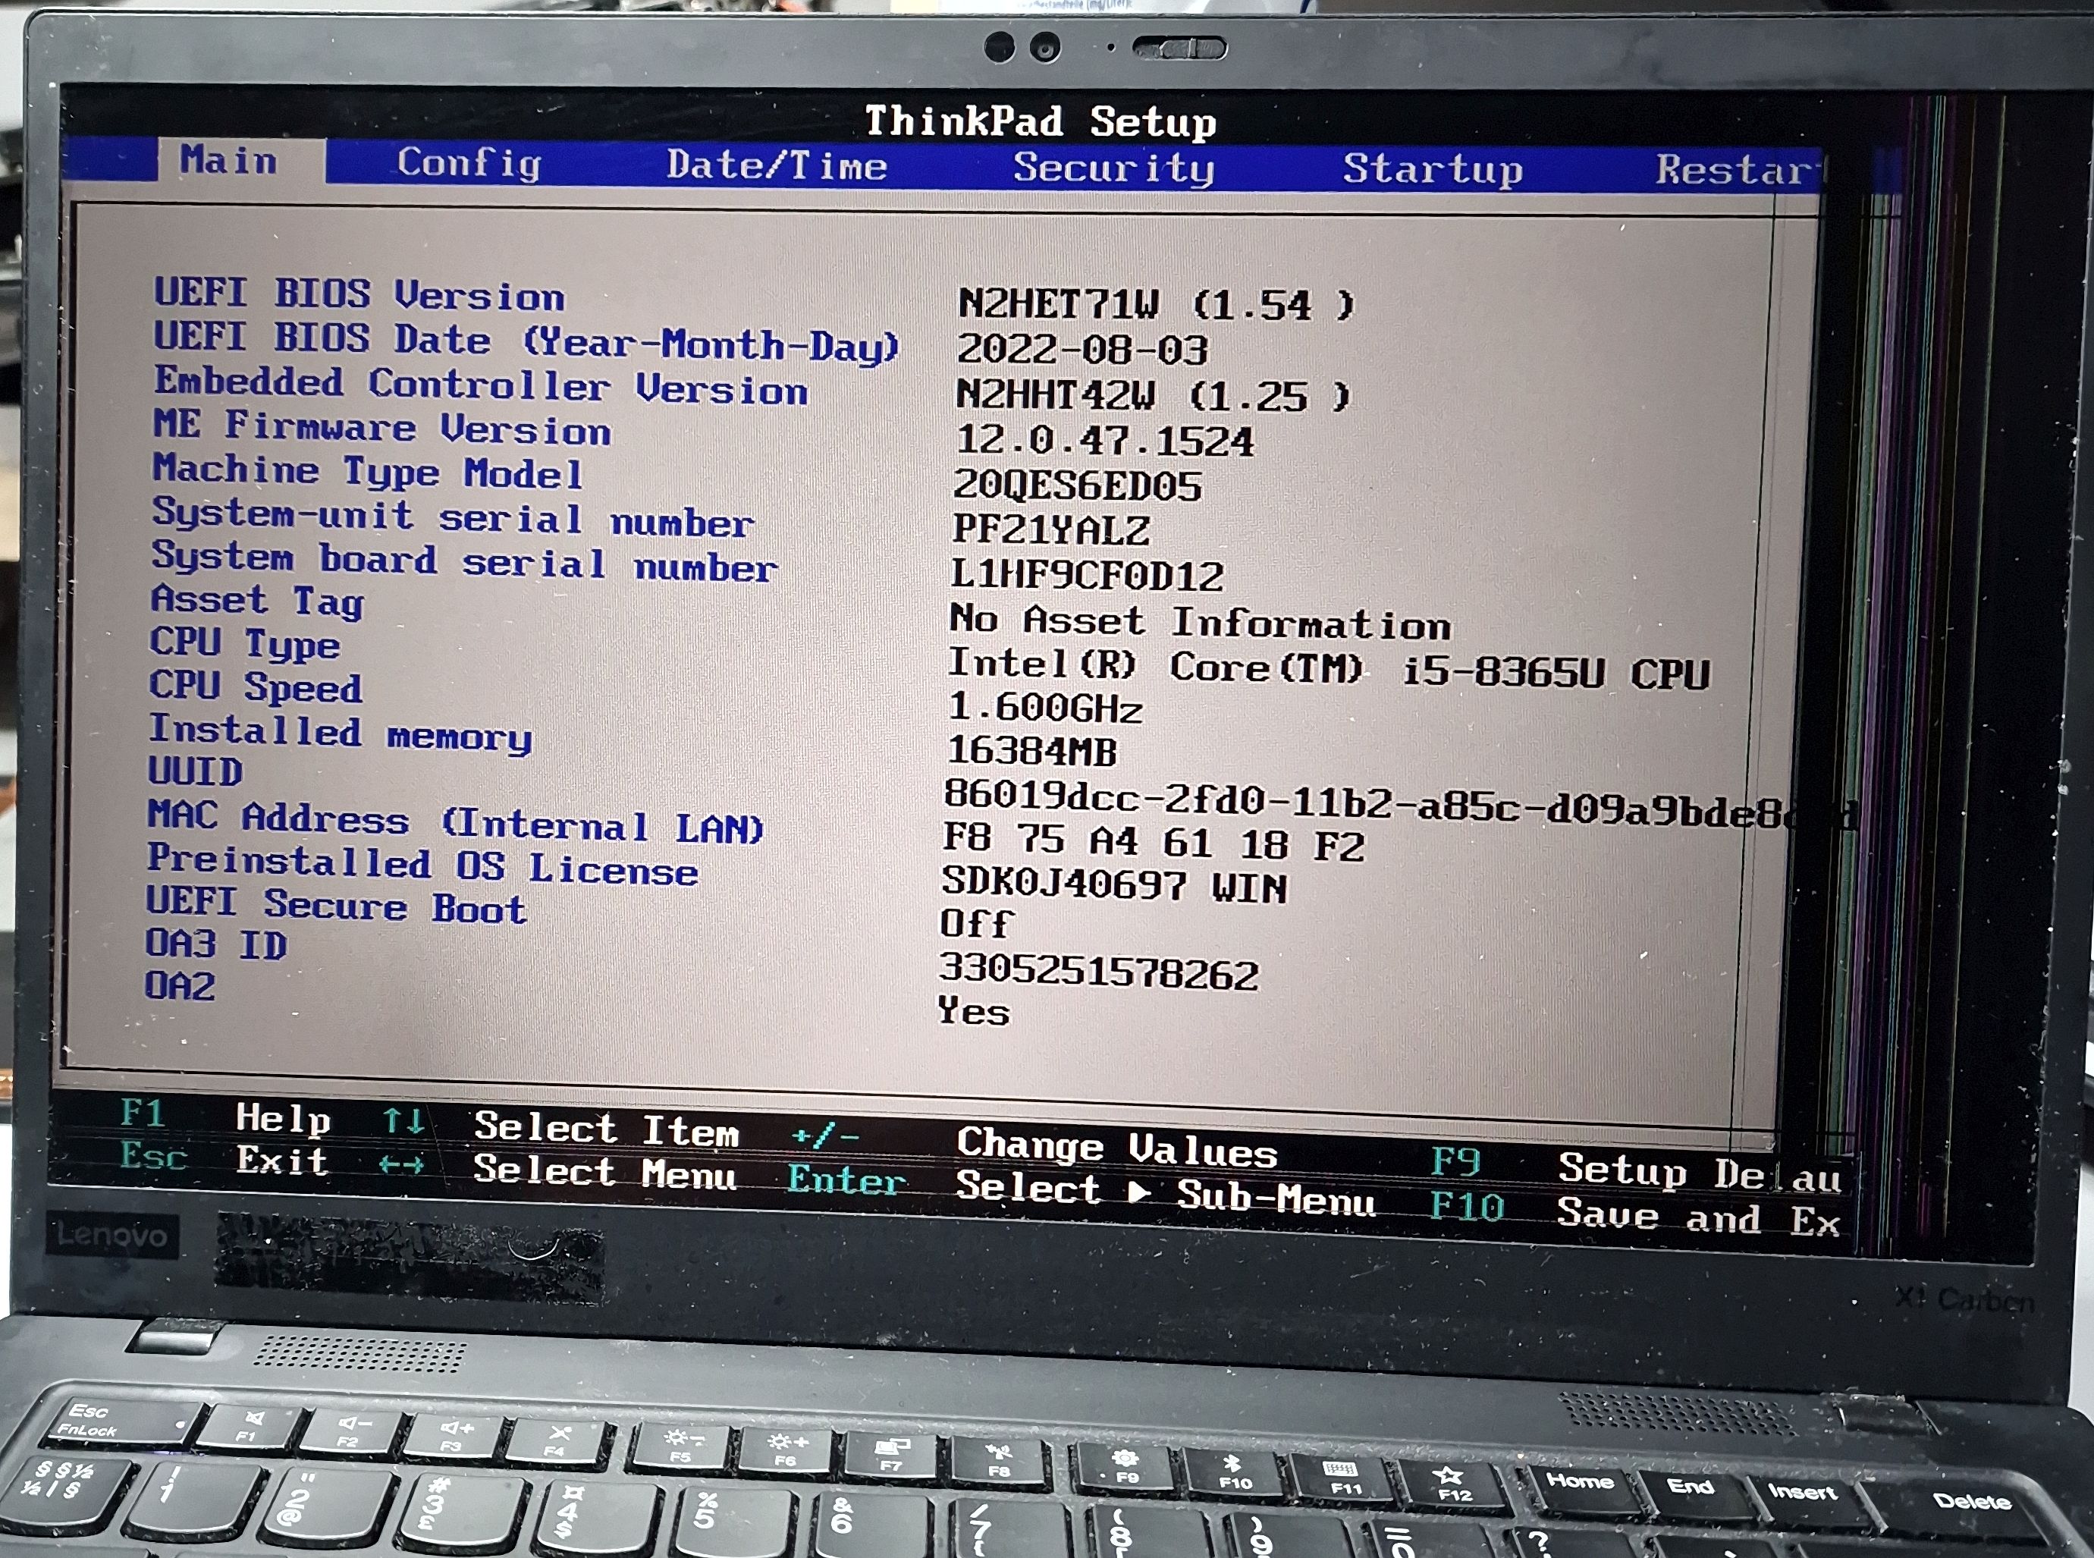Viewport: 2094px width, 1558px height.
Task: Click the left/right arrows hint
Action: tap(400, 1165)
